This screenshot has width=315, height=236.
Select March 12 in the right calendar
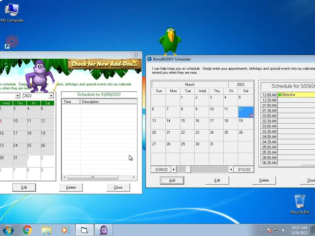point(246,112)
